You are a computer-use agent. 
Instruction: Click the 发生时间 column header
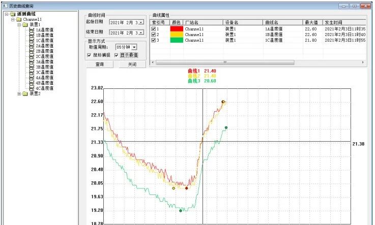click(344, 22)
